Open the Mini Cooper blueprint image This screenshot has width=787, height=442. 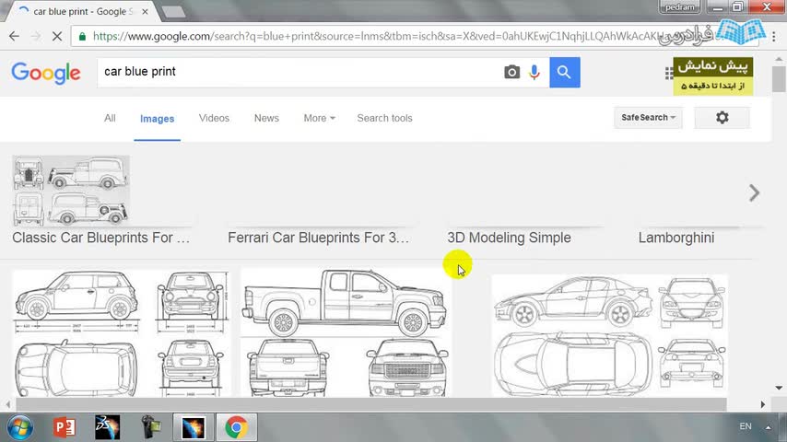(122, 333)
